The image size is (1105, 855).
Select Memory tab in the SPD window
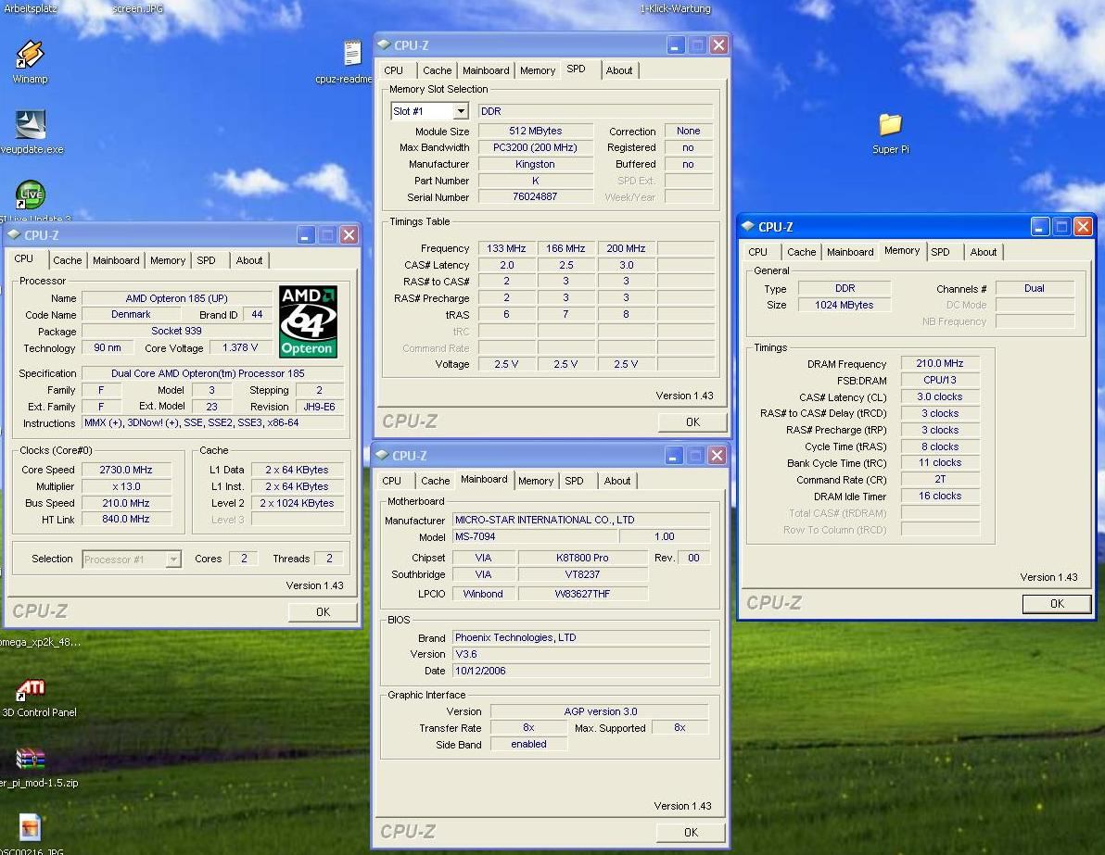538,70
